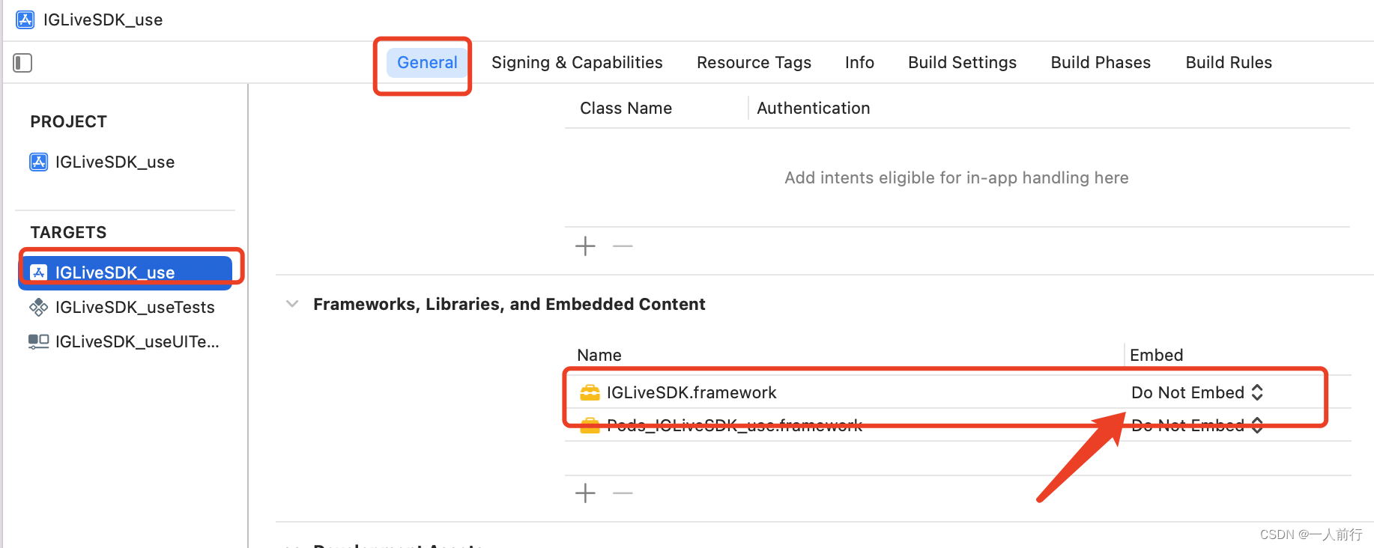Click the minus button under the intents list
1374x548 pixels.
623,246
